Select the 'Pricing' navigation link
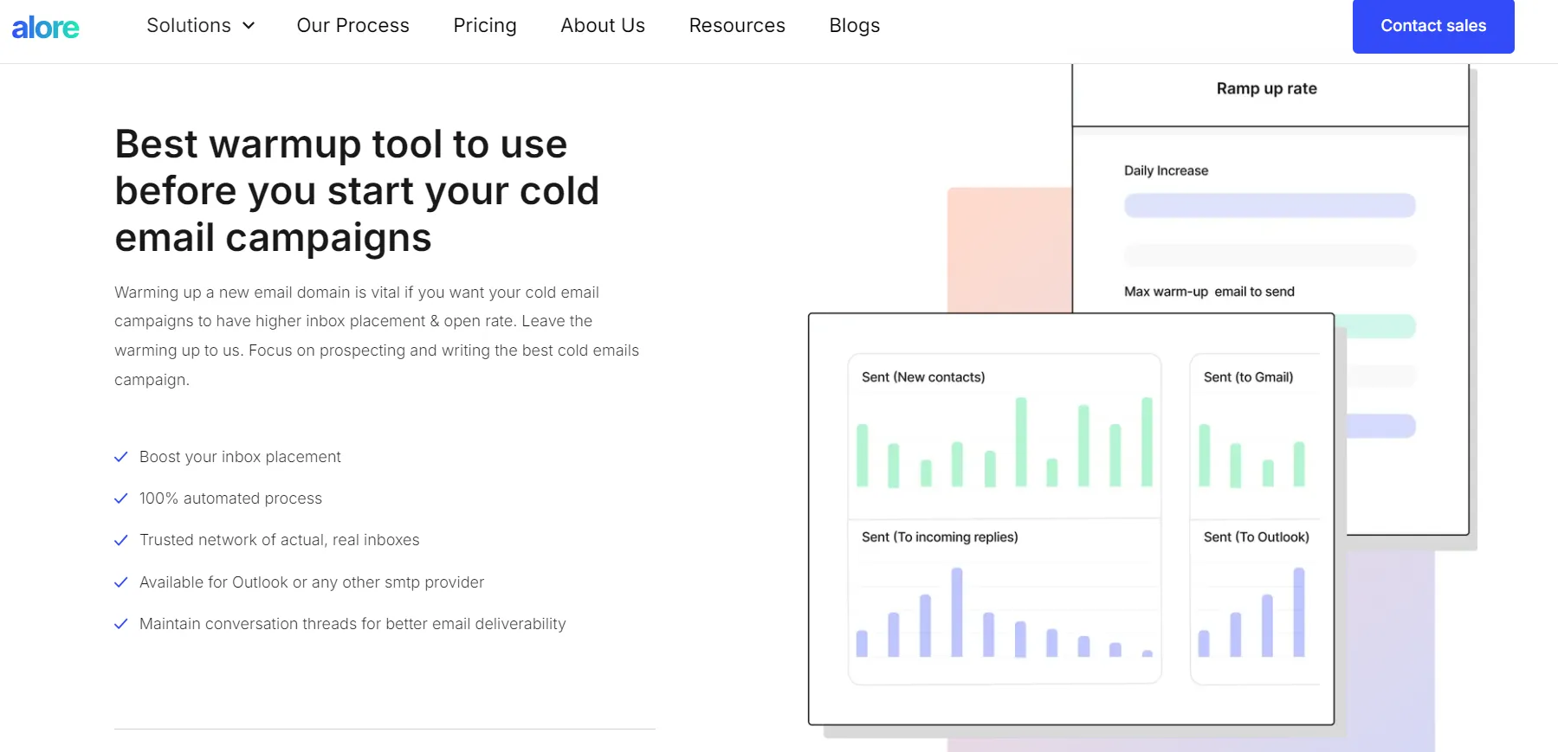Screen dimensions: 1558x752 [484, 25]
